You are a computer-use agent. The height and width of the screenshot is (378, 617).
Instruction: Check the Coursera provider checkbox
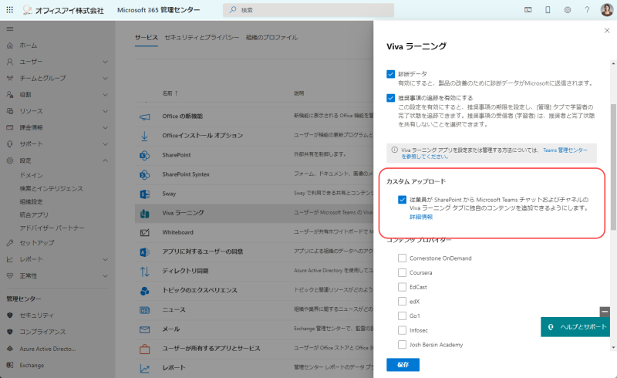point(402,272)
